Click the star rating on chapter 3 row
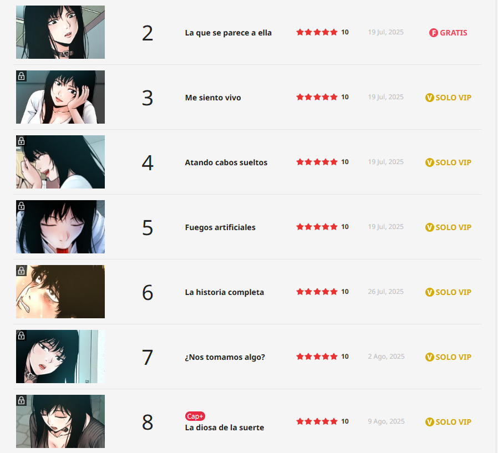This screenshot has height=453, width=498. click(317, 97)
